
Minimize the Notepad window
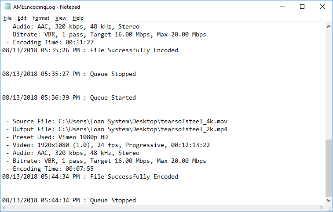click(x=282, y=7)
